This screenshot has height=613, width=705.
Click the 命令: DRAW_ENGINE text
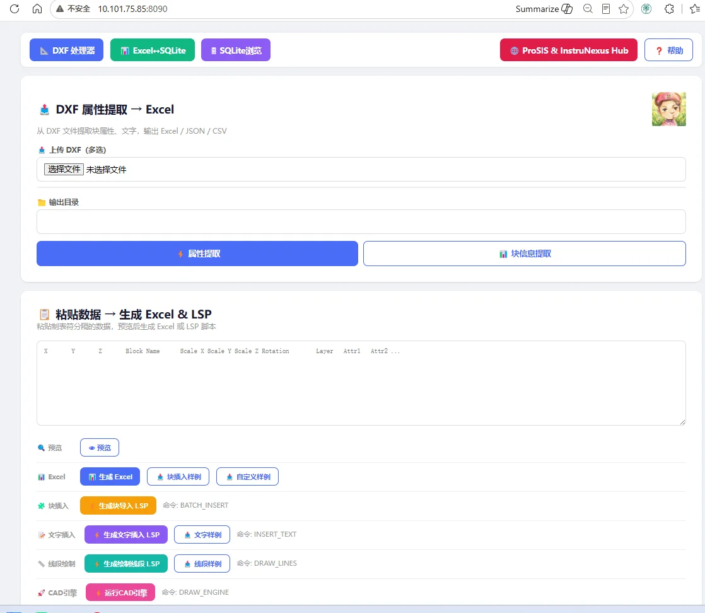click(x=195, y=592)
